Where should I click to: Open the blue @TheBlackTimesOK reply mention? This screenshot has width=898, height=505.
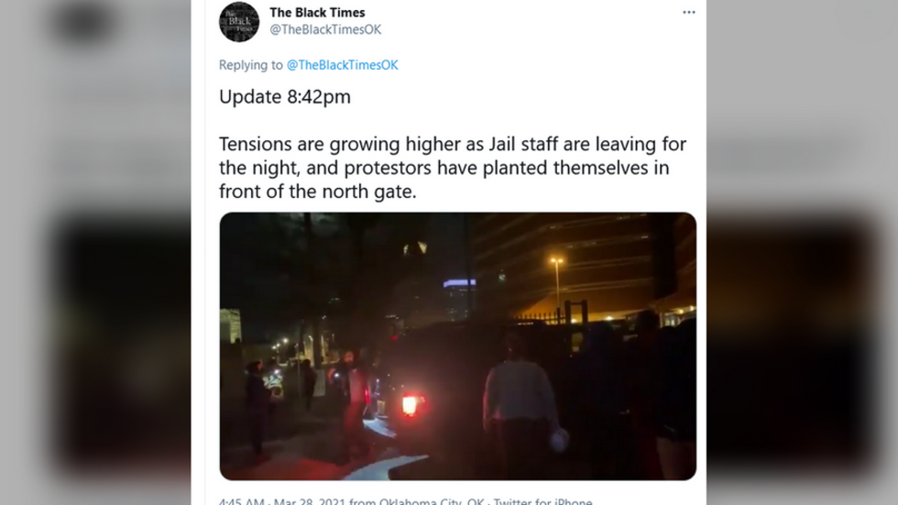point(342,65)
